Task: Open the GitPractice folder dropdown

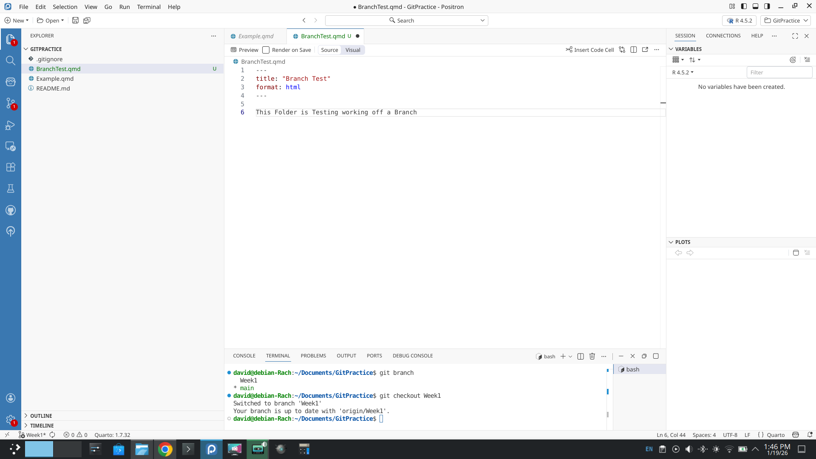Action: click(x=786, y=20)
